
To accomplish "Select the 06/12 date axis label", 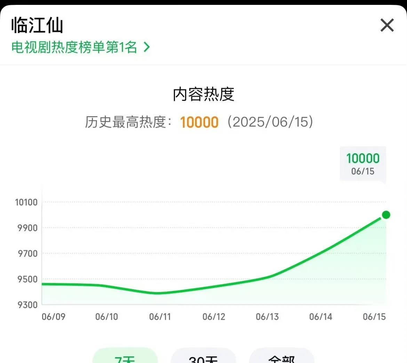I will point(214,317).
